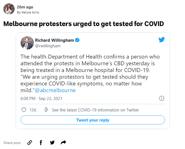Viewport: 185px width, 149px height.
Task: Open See the latest COVID-19 information link
Action: click(x=95, y=110)
